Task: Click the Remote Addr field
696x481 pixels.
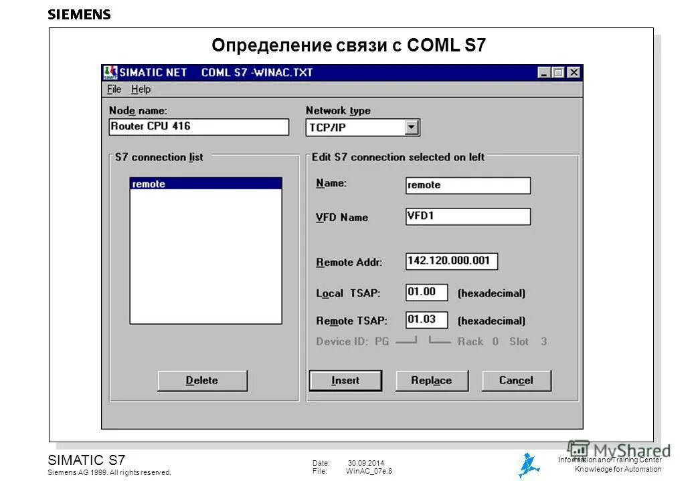Action: click(451, 261)
